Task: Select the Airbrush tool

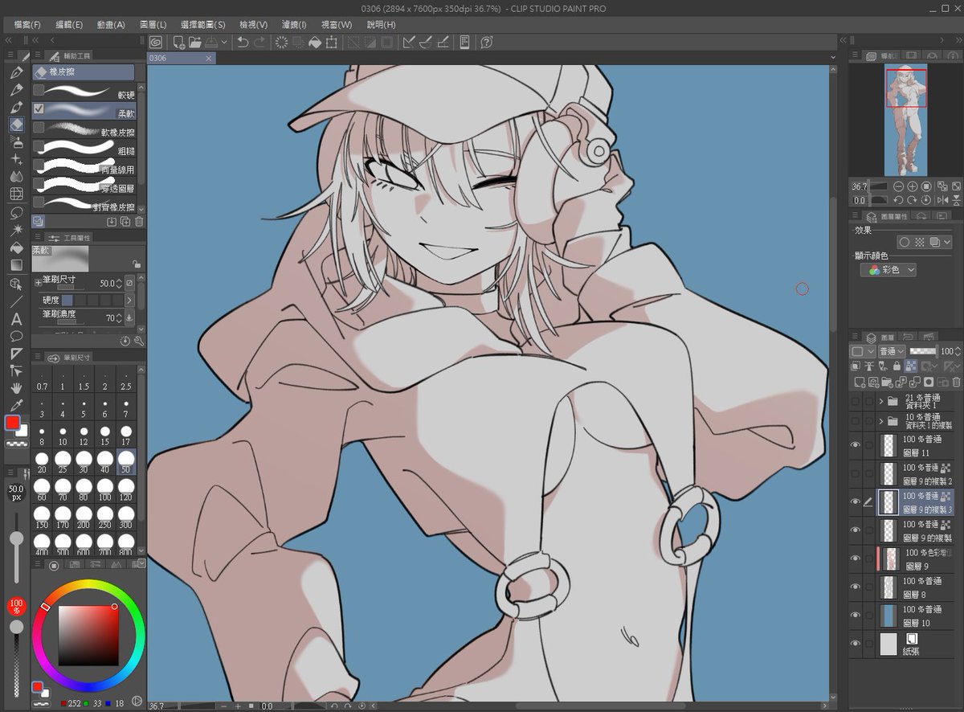Action: (x=16, y=142)
